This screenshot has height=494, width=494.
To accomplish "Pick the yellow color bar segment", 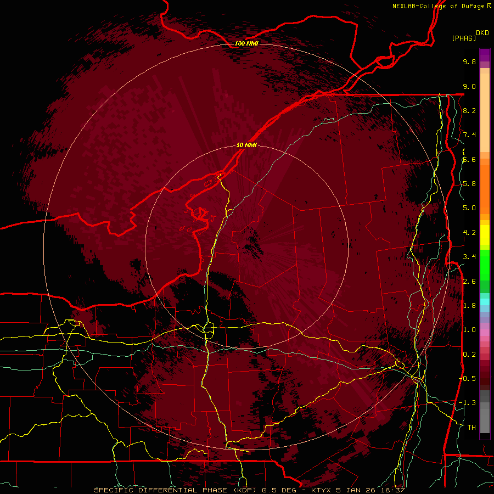I will (485, 235).
